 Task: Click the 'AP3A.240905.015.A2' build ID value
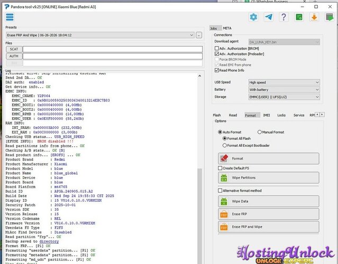point(74,191)
